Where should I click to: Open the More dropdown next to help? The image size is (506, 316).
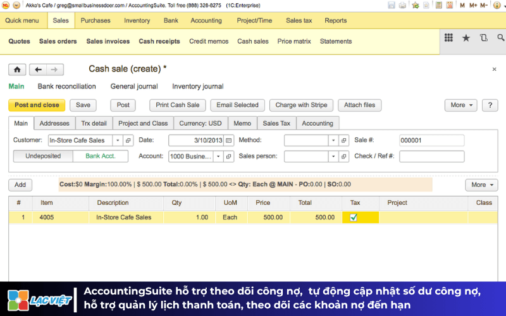[x=461, y=105]
